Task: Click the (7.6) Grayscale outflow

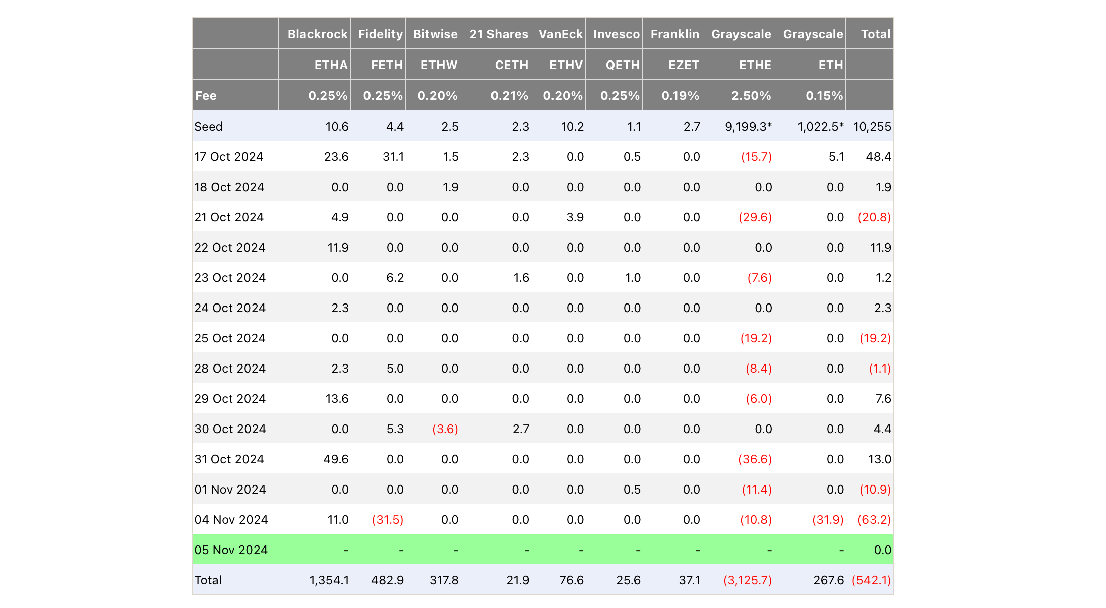Action: point(759,278)
